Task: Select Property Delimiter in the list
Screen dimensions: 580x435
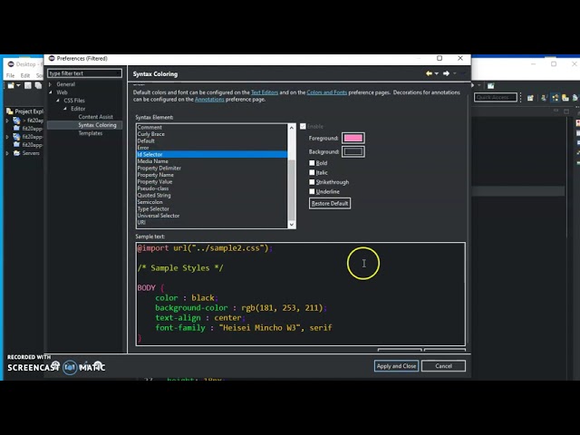Action: click(x=212, y=169)
